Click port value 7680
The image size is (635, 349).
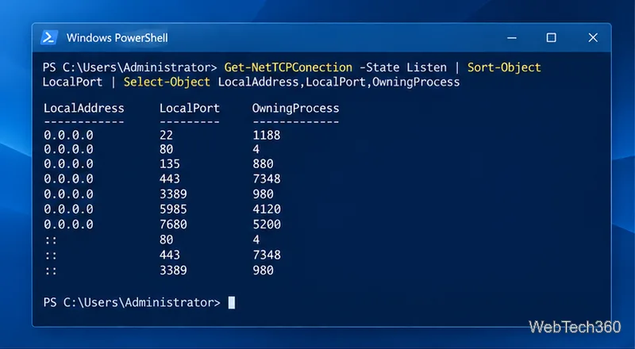point(173,224)
